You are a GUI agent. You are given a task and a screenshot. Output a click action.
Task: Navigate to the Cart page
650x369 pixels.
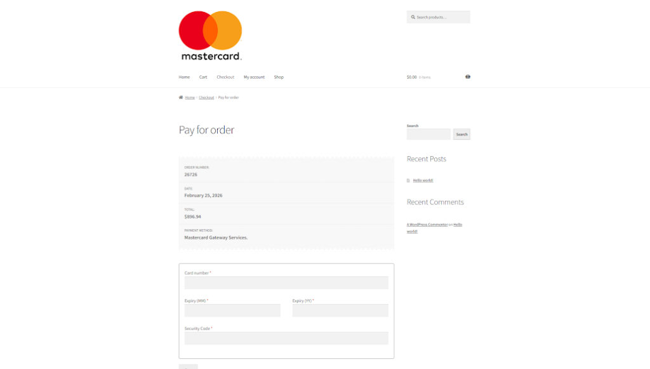(x=203, y=76)
